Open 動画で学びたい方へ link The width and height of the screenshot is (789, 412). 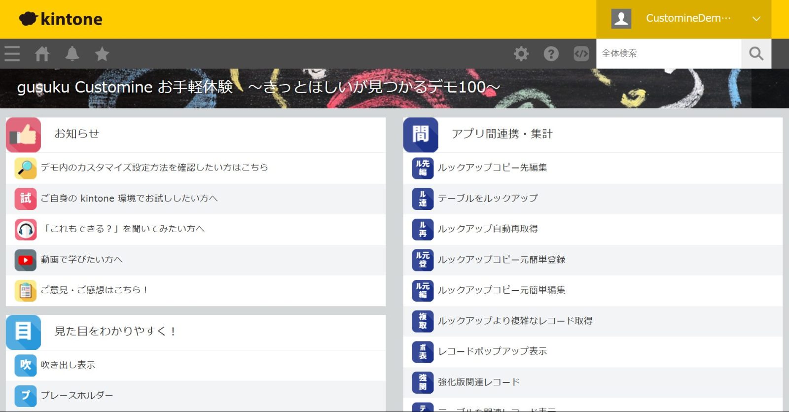pyautogui.click(x=82, y=259)
